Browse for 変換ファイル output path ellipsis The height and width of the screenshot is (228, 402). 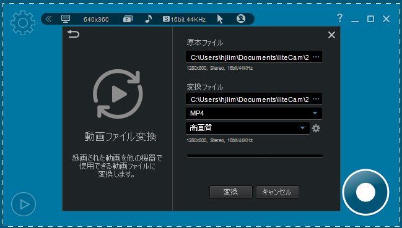click(316, 99)
